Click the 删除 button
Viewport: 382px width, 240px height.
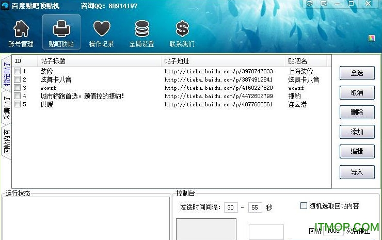click(357, 113)
